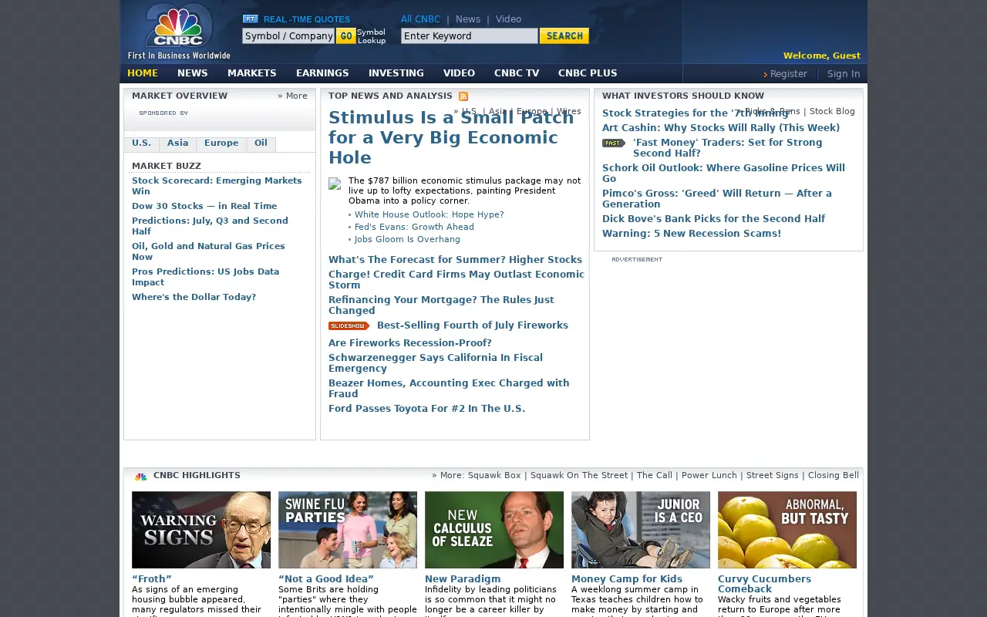Open the RSS feed icon beside Top News
Viewport: 987px width, 617px height.
tap(463, 96)
